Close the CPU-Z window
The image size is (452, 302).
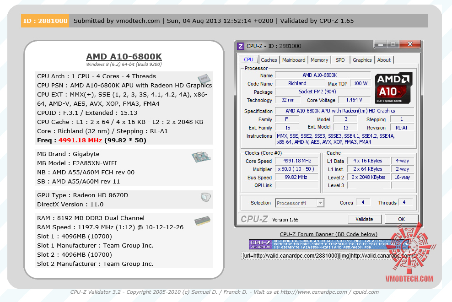410,44
